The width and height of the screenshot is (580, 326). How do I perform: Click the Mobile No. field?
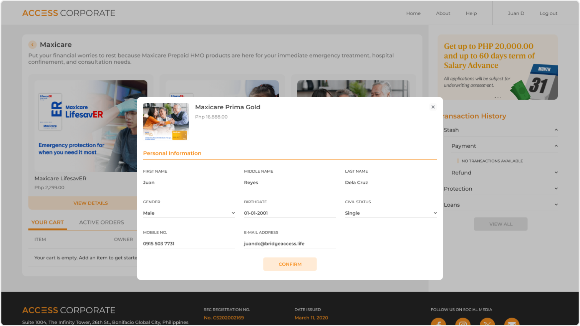189,244
